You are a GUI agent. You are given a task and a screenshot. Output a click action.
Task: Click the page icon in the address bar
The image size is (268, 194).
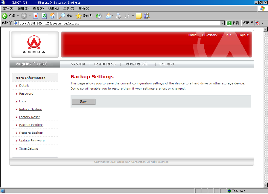point(16,23)
